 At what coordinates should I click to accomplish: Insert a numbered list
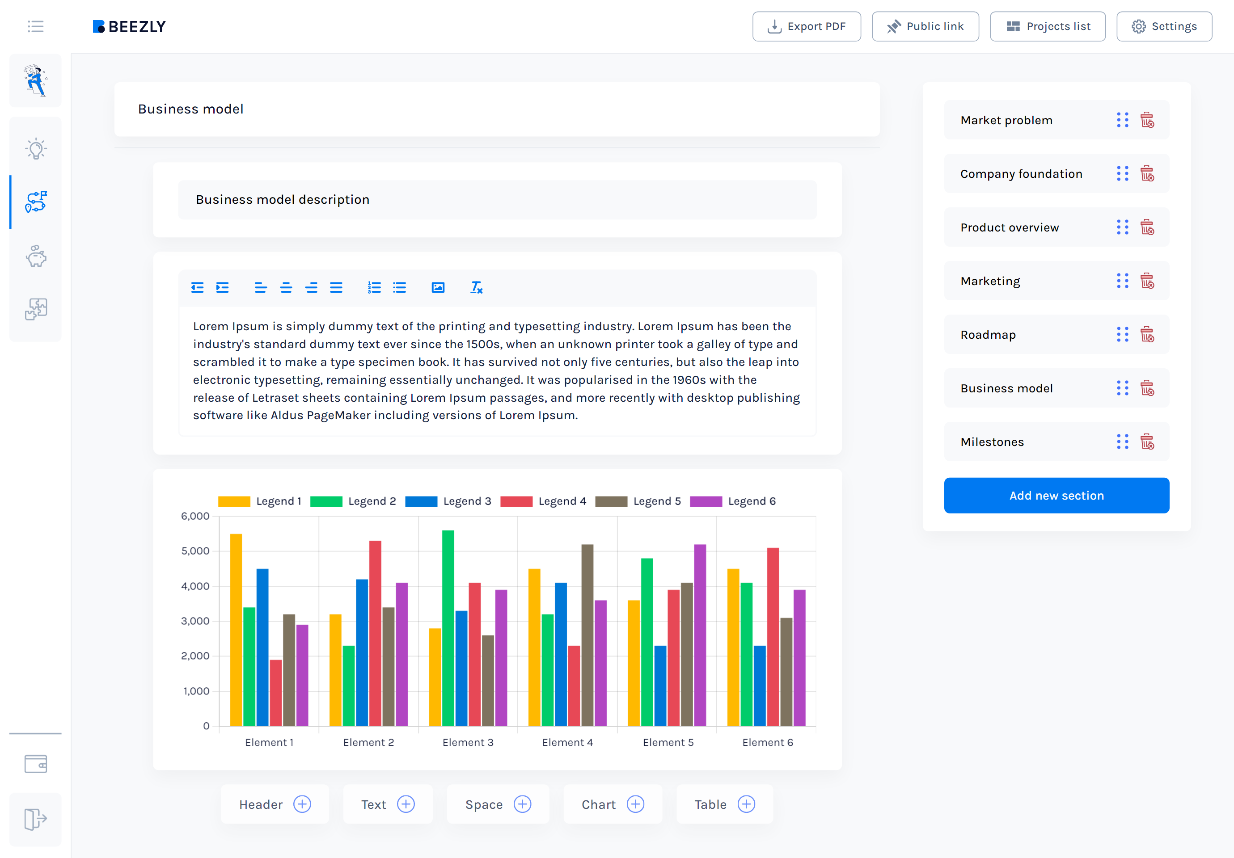point(374,287)
